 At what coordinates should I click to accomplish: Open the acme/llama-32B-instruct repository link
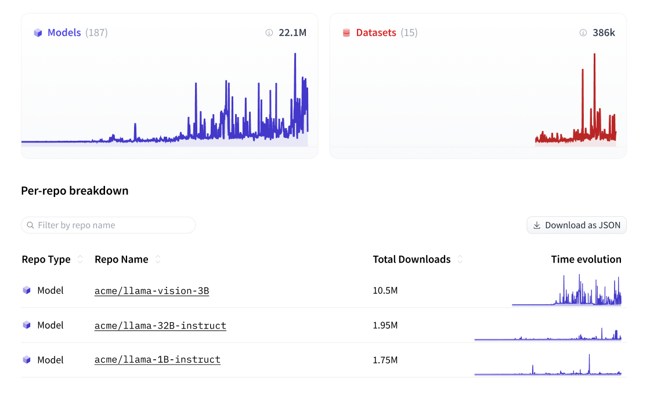160,325
